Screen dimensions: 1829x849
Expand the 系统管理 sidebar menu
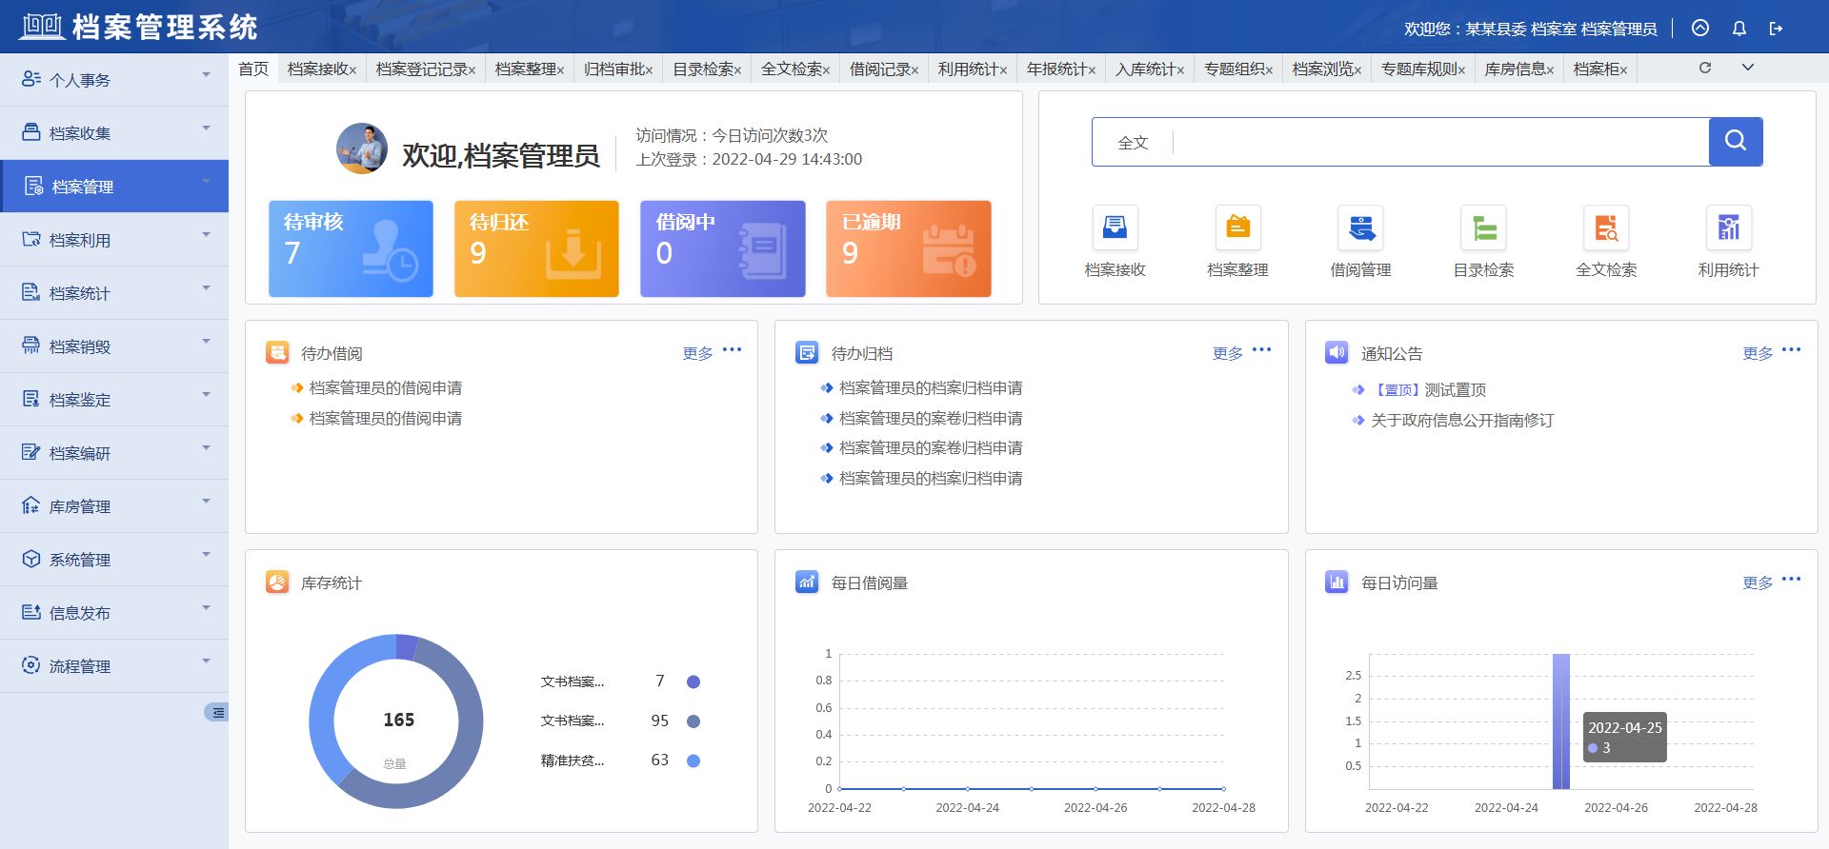tap(114, 560)
